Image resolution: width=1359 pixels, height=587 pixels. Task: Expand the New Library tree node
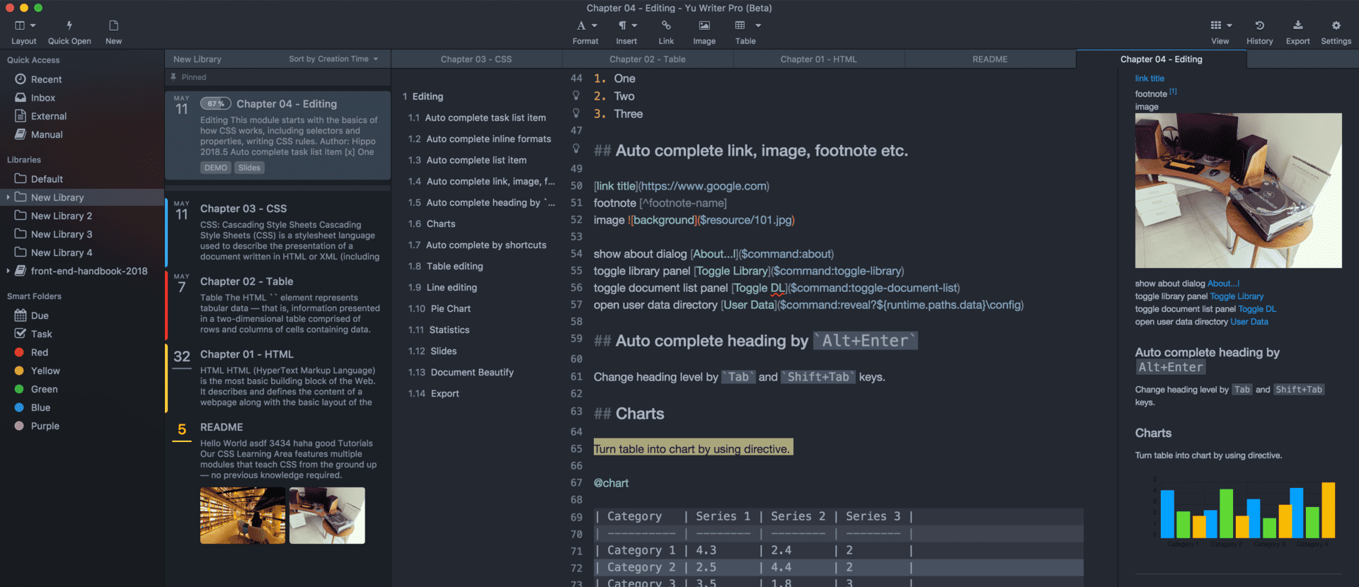point(8,197)
